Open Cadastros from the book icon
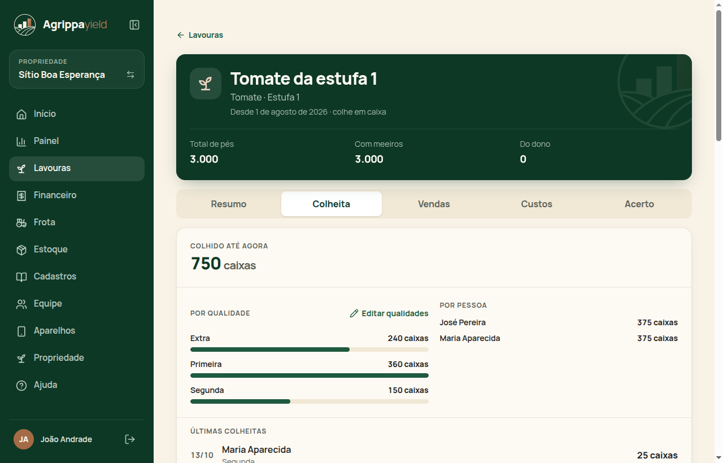Viewport: 723px width, 463px height. pyautogui.click(x=21, y=277)
